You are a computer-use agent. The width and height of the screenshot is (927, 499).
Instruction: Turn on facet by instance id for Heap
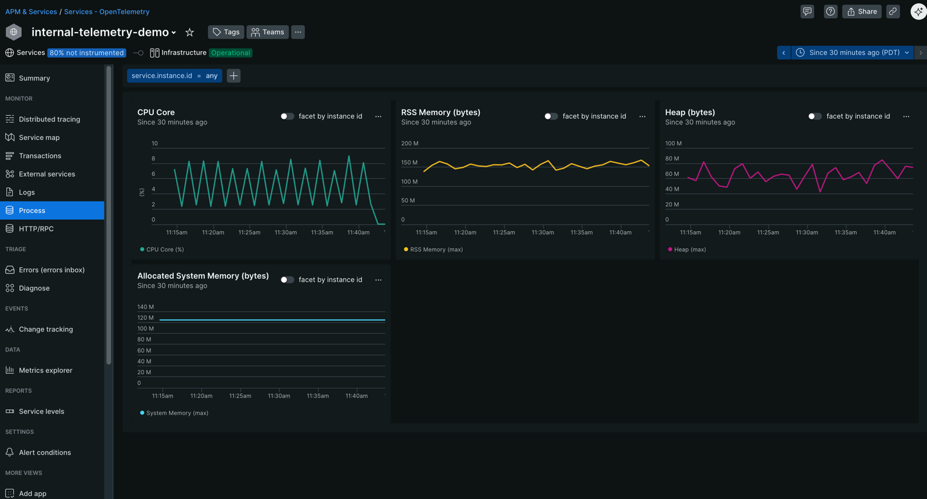[815, 116]
